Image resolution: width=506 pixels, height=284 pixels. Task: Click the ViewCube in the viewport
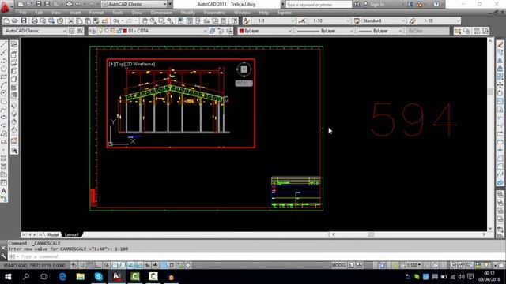tap(244, 69)
